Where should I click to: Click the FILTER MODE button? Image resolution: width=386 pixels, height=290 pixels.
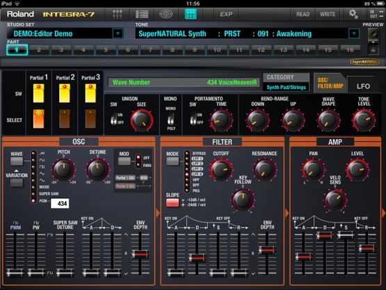pyautogui.click(x=172, y=161)
